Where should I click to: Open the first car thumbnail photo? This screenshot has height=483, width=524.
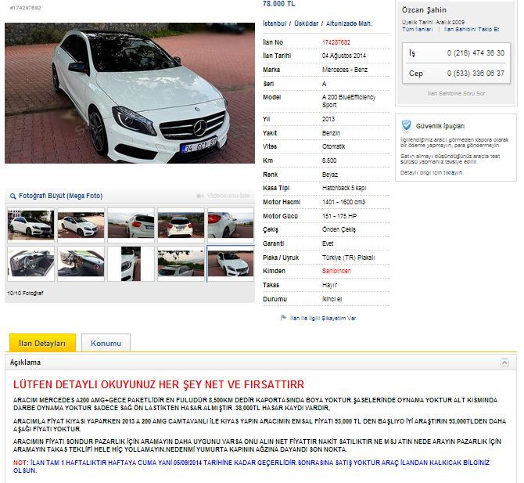pyautogui.click(x=31, y=225)
